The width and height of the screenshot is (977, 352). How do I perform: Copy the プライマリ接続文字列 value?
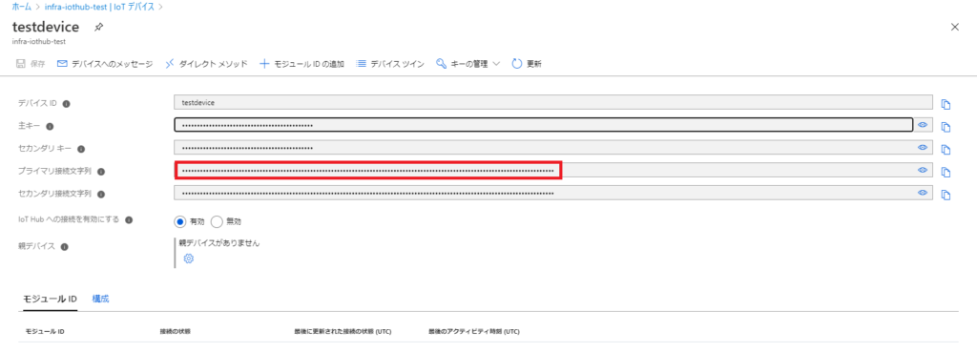click(946, 172)
